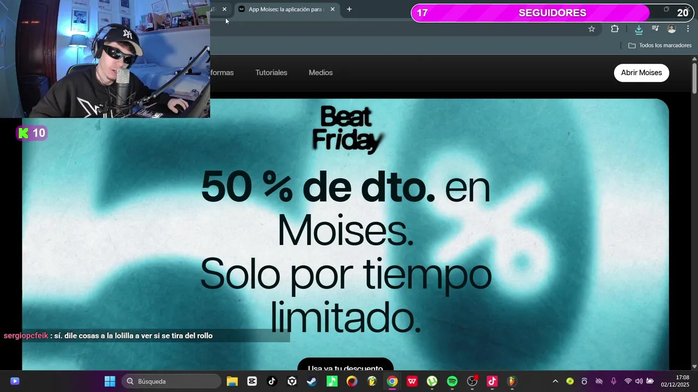Open the green music note app
The image size is (698, 392).
tap(332, 381)
